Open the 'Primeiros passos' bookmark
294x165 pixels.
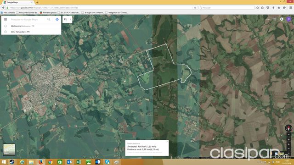48,12
